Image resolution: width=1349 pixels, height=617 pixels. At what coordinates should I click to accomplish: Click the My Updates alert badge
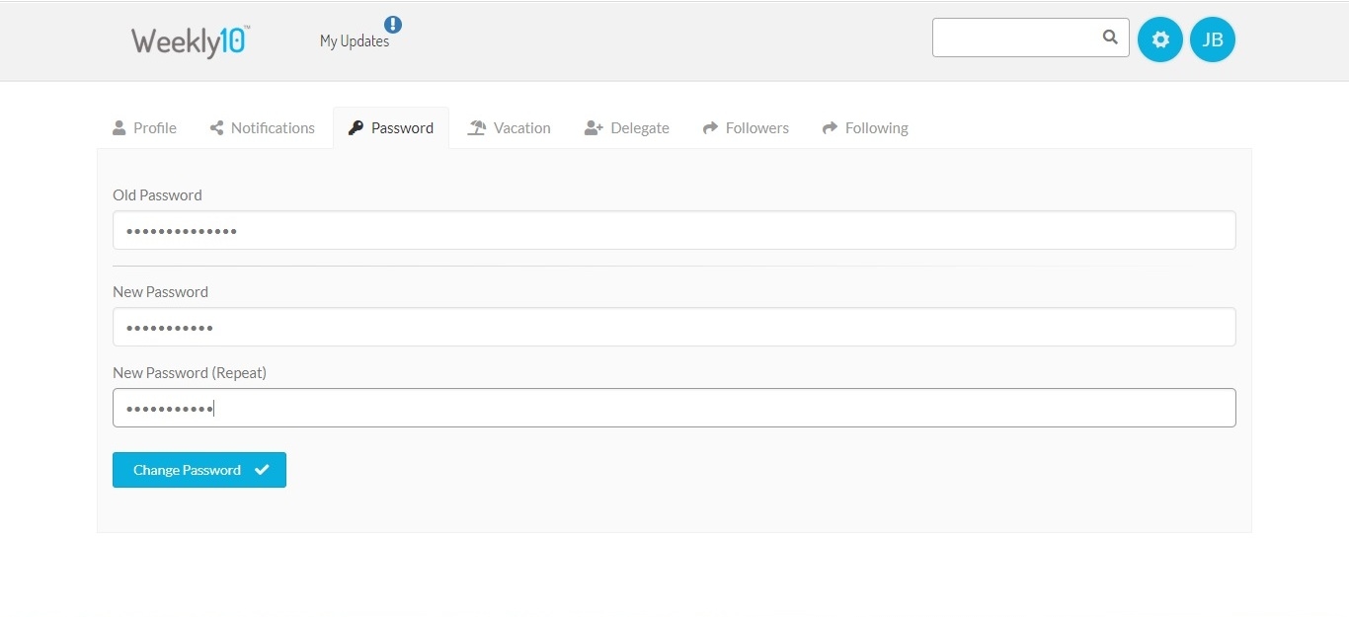393,25
